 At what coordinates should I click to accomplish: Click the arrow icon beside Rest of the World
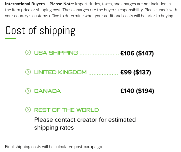28,110
